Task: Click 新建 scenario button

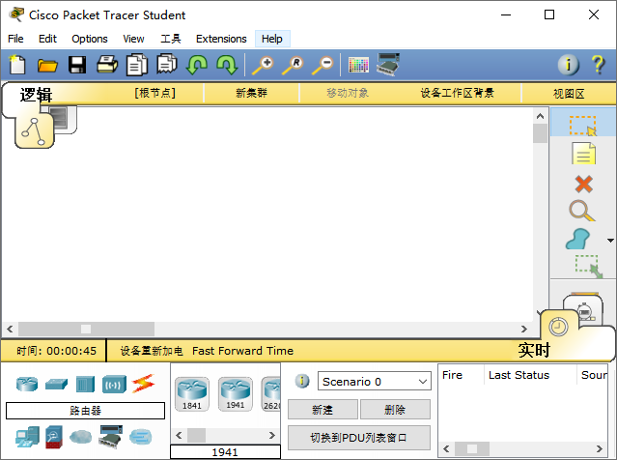Action: 323,410
